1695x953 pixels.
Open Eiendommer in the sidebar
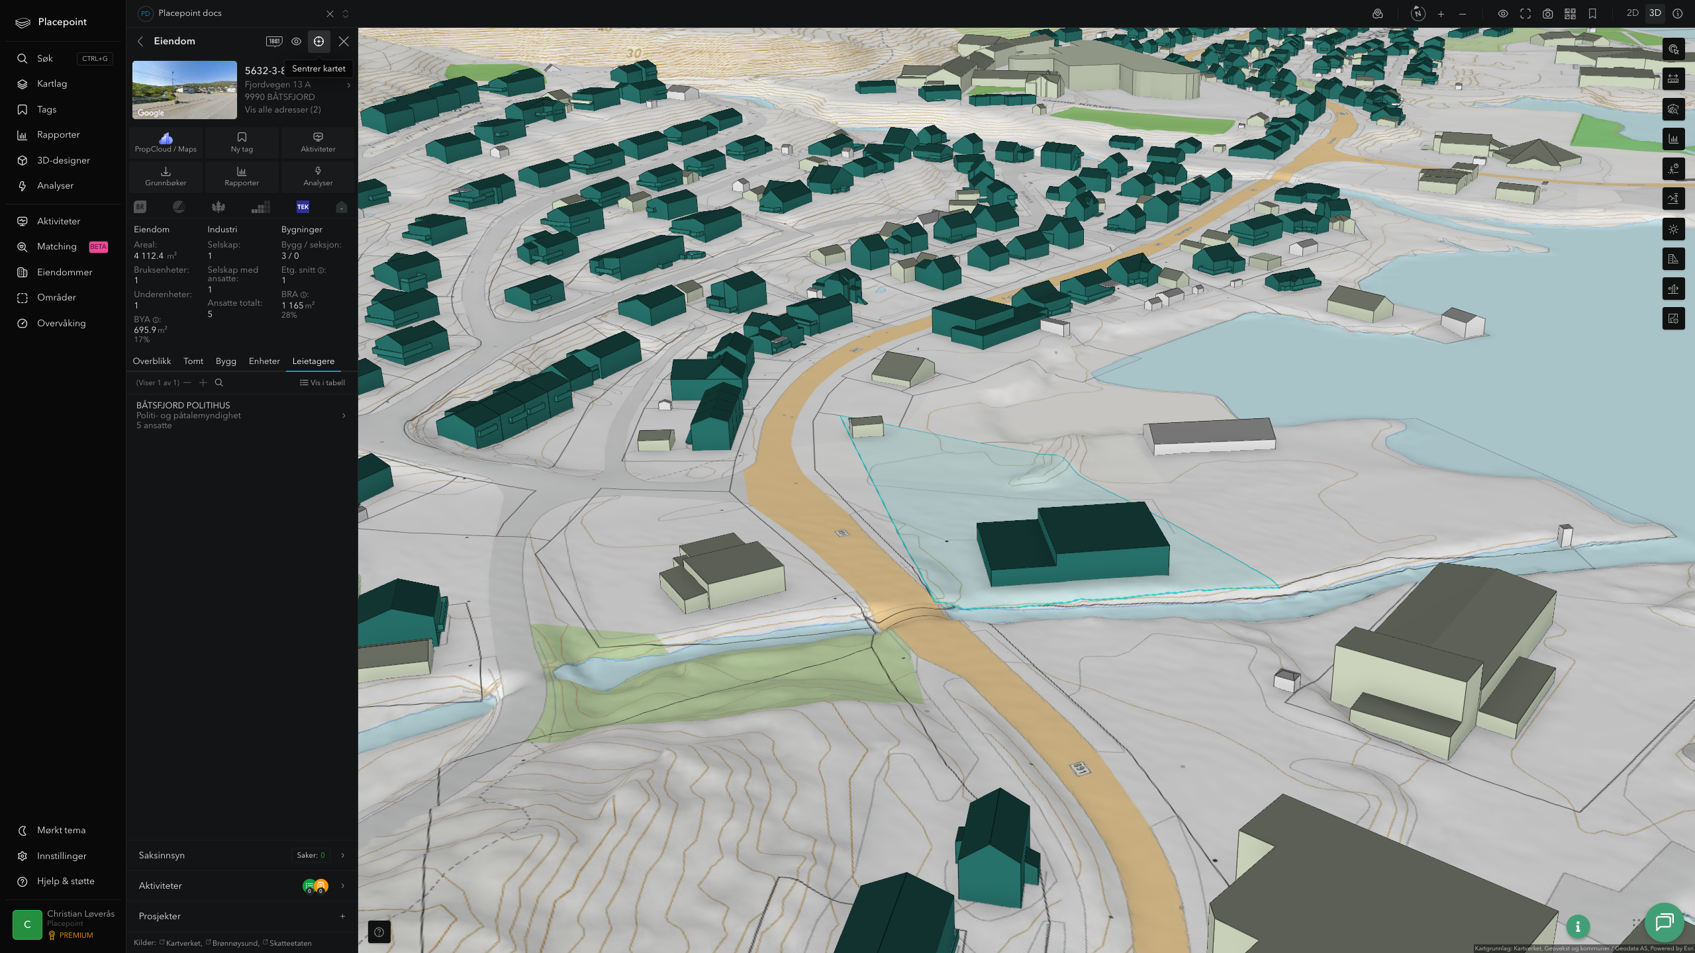[x=64, y=272]
